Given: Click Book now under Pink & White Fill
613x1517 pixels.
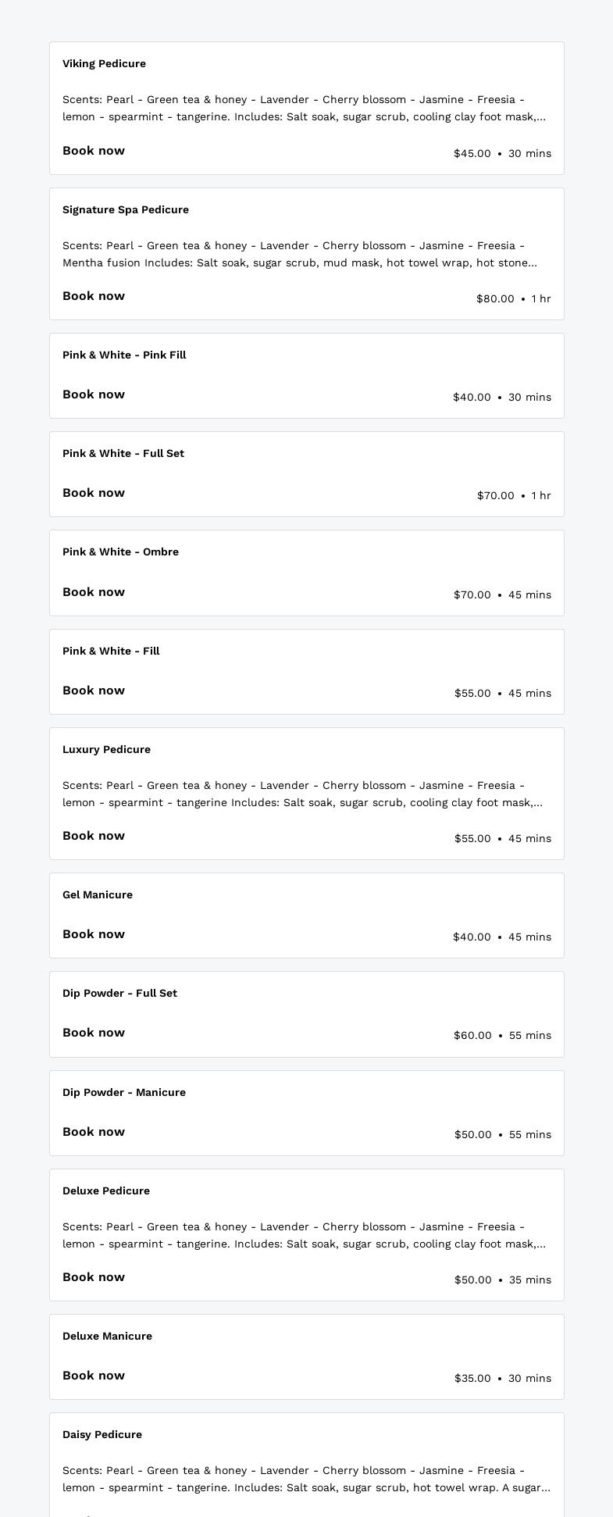Looking at the screenshot, I should tap(94, 691).
